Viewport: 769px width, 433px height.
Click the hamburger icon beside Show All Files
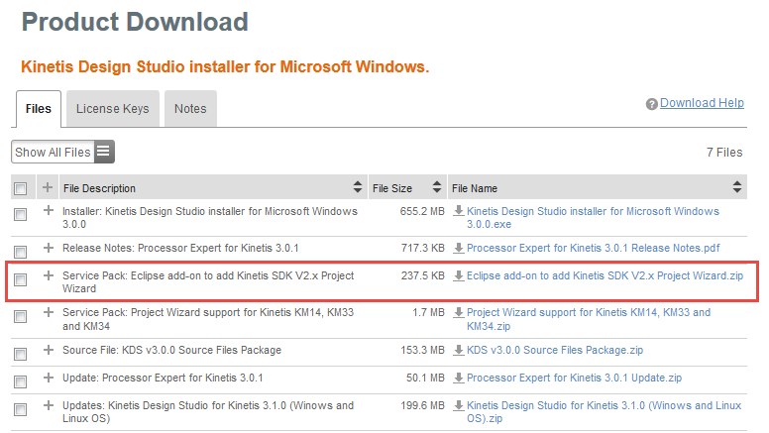click(104, 152)
